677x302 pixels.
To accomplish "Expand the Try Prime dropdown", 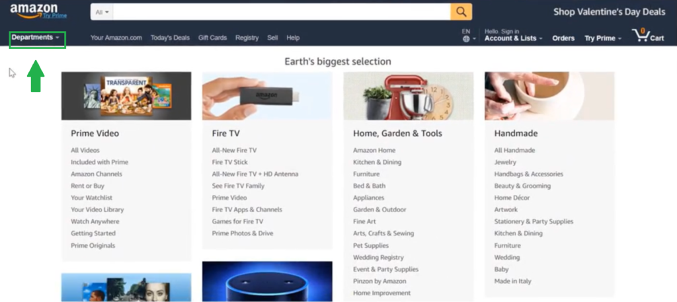I will pos(603,38).
